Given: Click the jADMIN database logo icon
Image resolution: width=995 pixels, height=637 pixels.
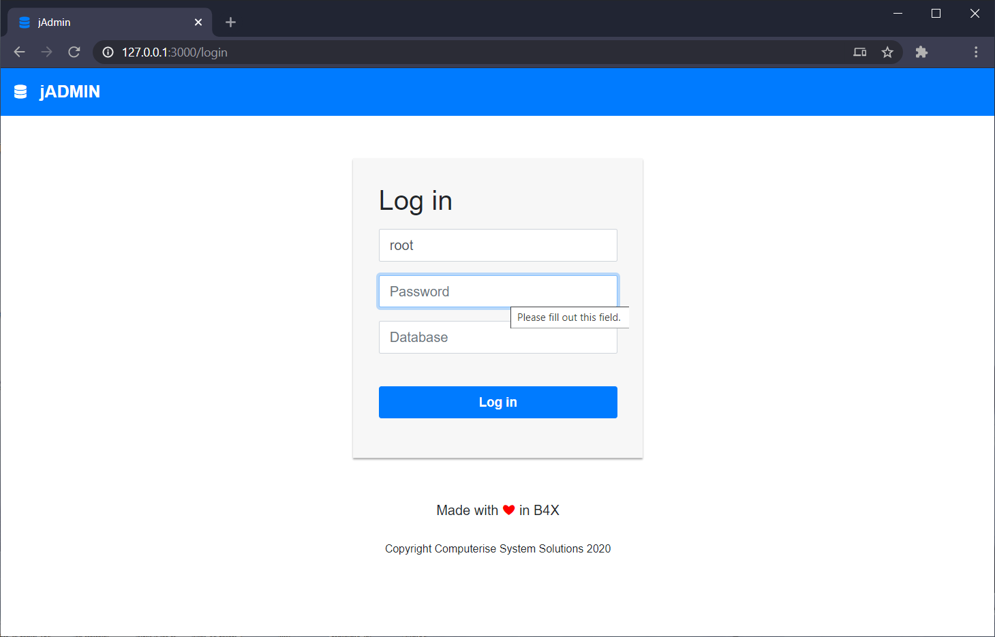Looking at the screenshot, I should tap(20, 92).
